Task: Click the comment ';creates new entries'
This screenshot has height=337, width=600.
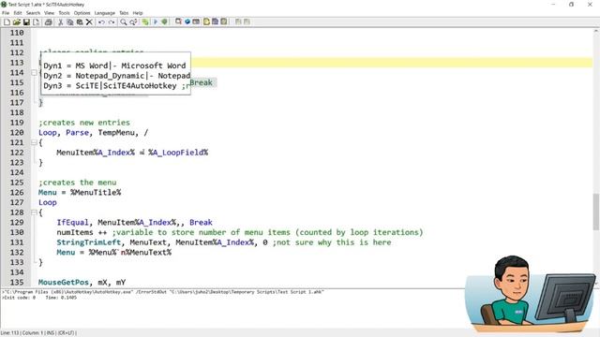Action: click(x=84, y=123)
